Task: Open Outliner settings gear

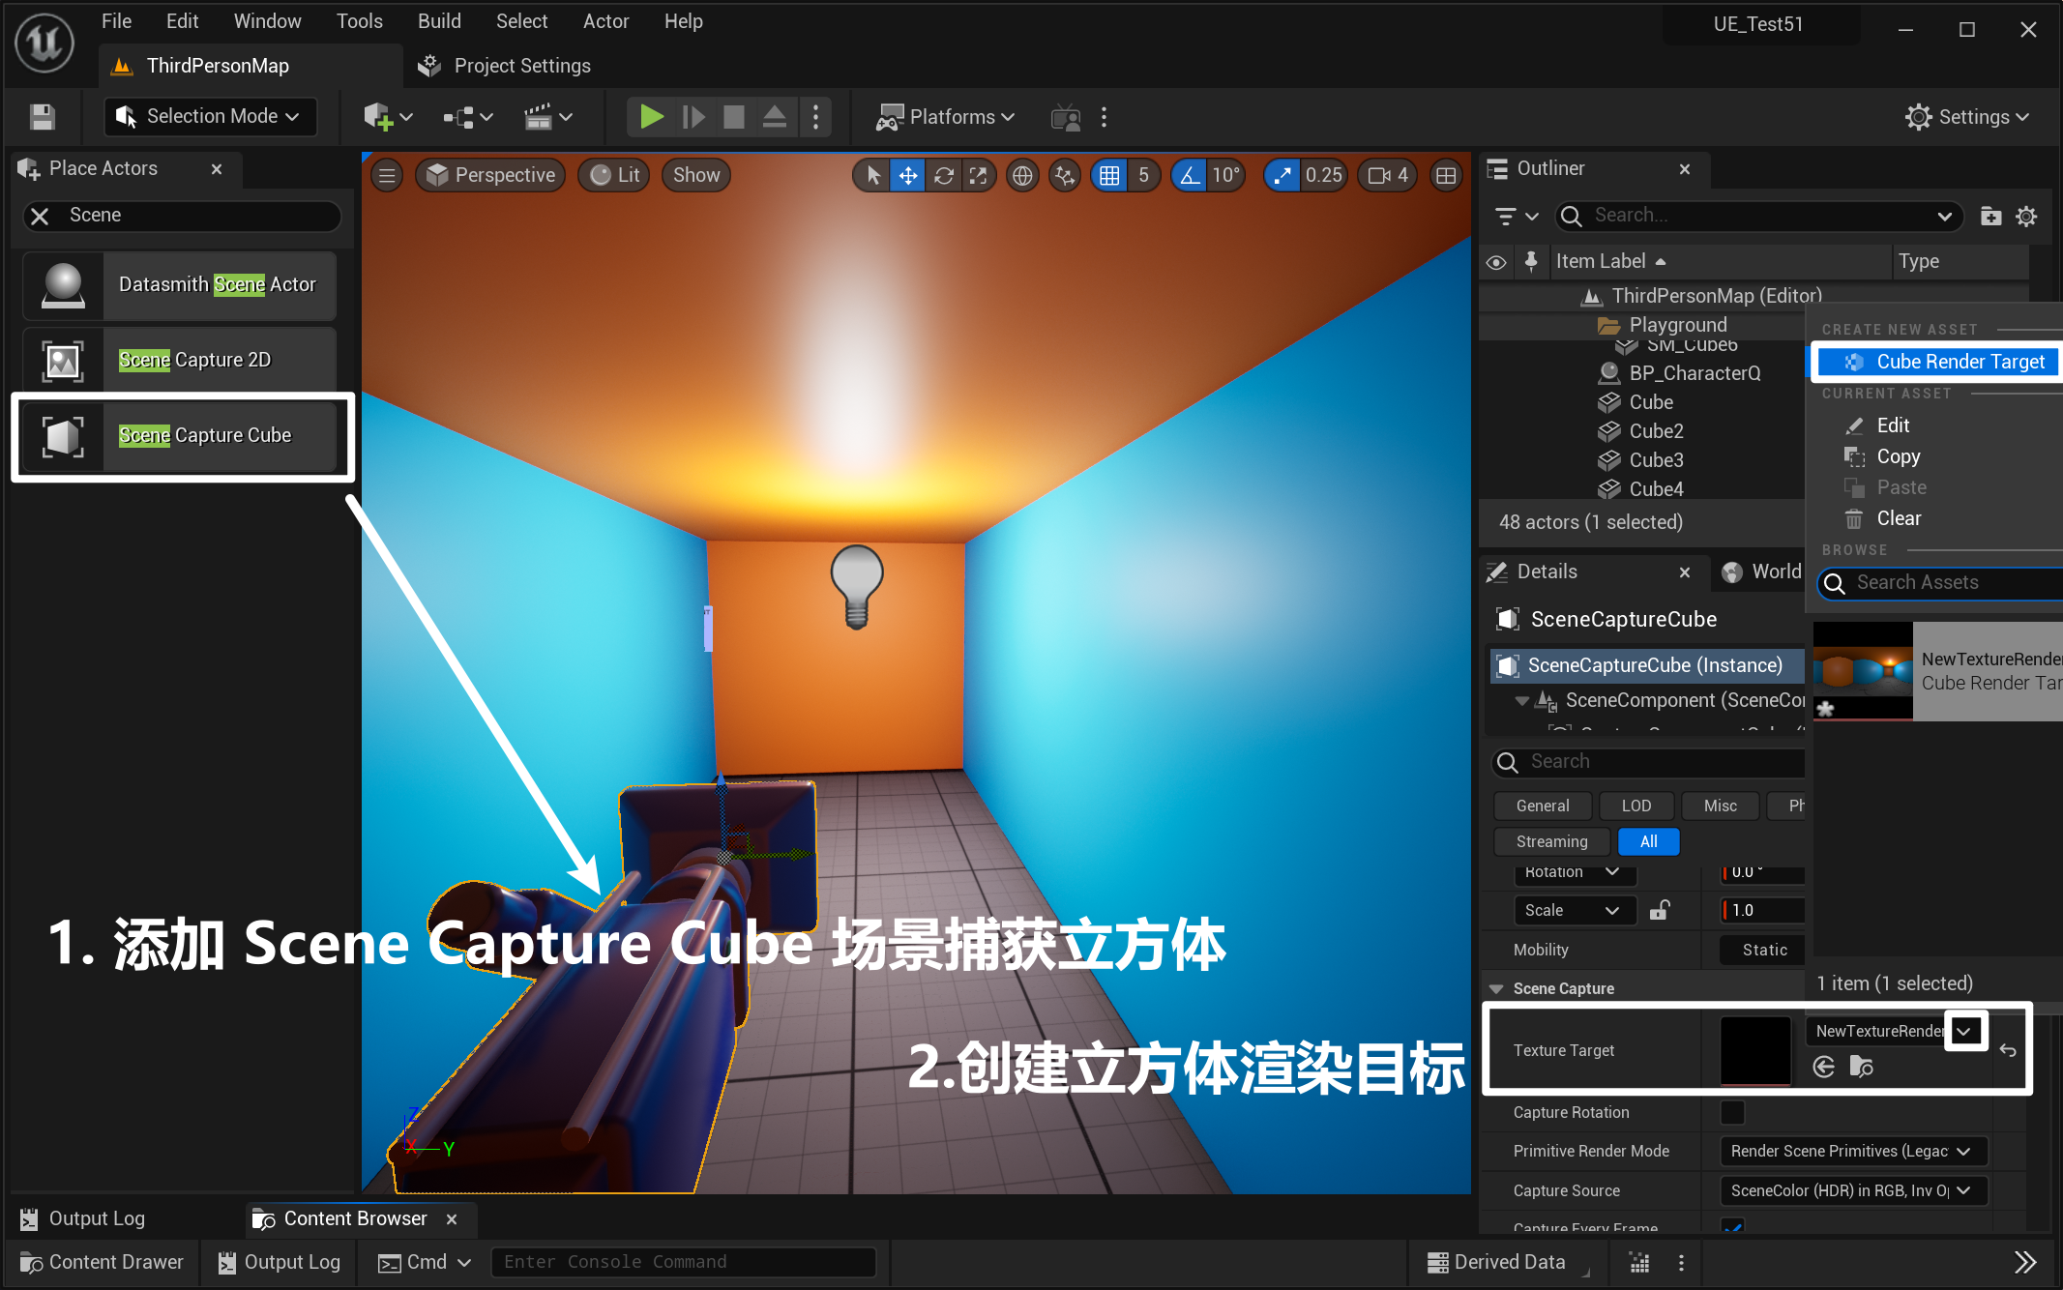Action: (2026, 216)
